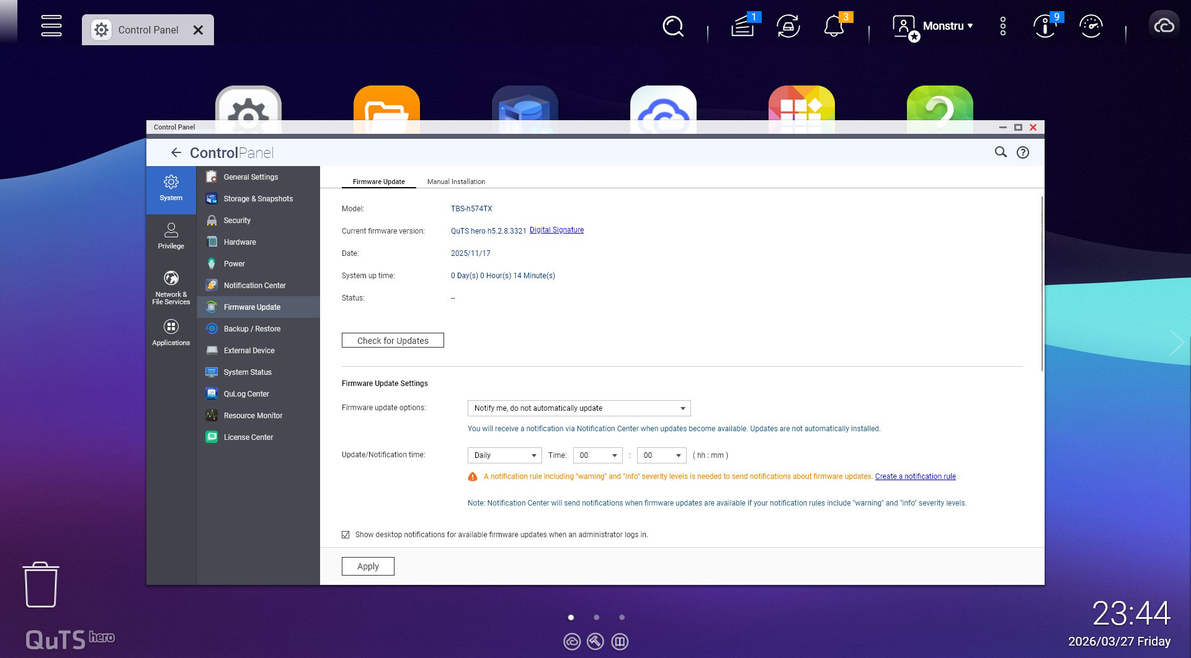
Task: Open the desktop trash bin
Action: 41,585
